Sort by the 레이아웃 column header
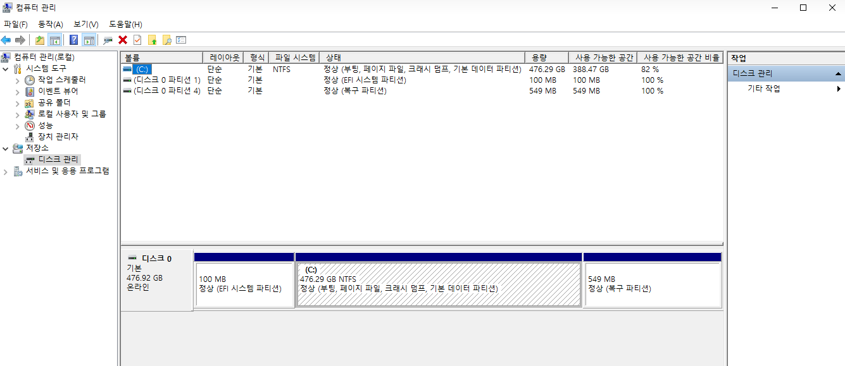 pos(224,58)
